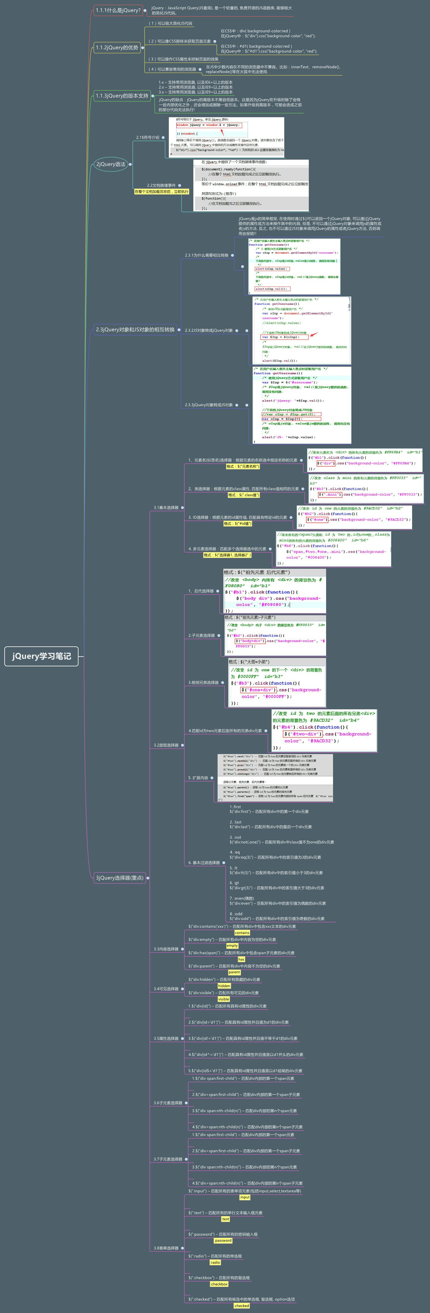Select the jQuery学习笔记 root node
Screen dimensions: 430x1313
(x=42, y=656)
